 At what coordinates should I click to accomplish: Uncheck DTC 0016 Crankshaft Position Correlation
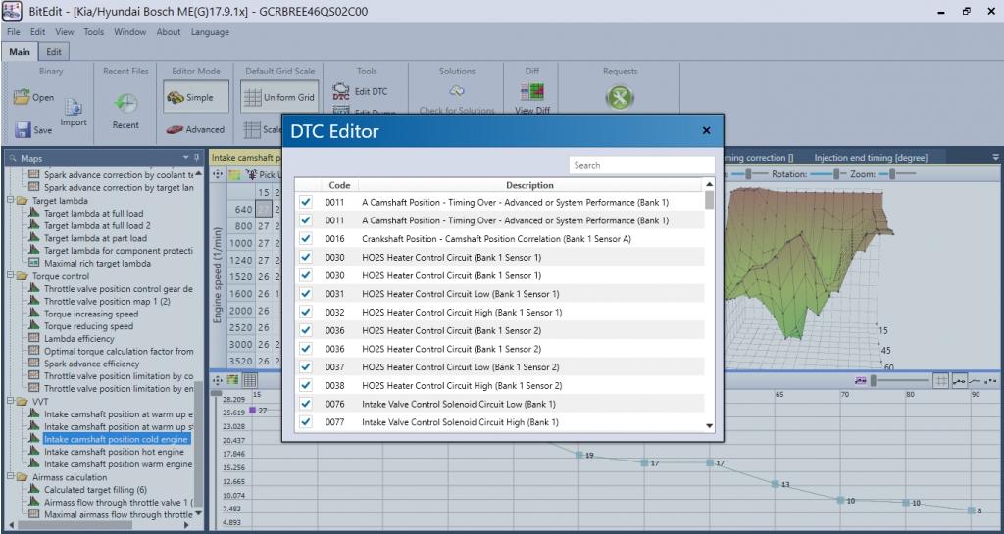tap(306, 238)
